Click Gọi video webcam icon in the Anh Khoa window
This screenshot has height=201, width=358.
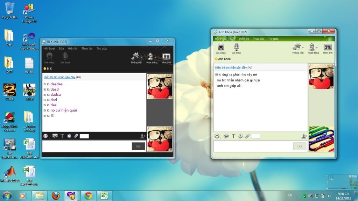(x=221, y=48)
